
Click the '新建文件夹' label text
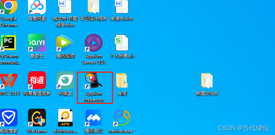coord(207,93)
